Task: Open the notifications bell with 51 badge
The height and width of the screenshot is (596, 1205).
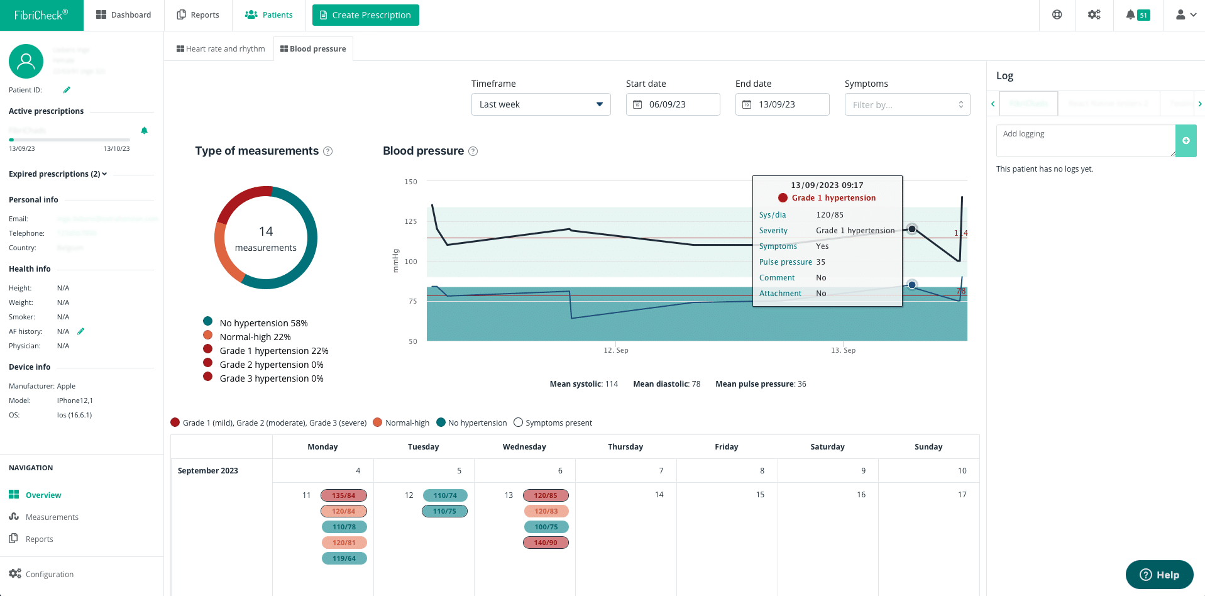Action: (x=1137, y=15)
